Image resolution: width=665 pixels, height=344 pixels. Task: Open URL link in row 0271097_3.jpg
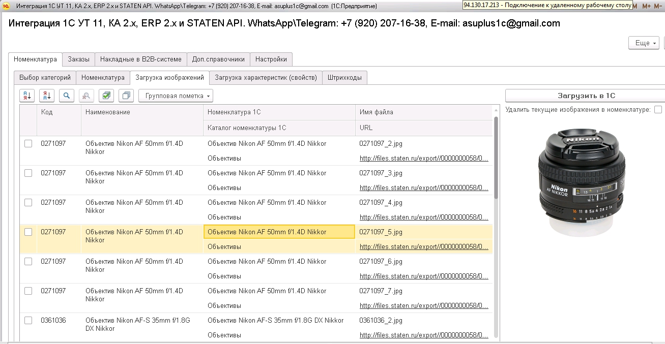424,188
